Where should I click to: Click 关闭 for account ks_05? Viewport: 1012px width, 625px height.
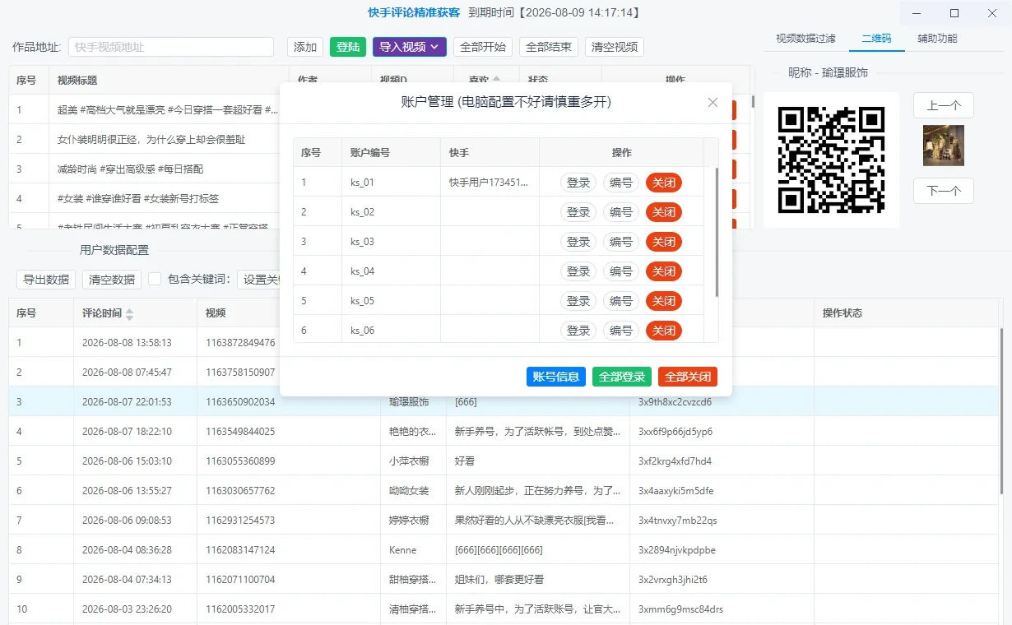coord(664,301)
